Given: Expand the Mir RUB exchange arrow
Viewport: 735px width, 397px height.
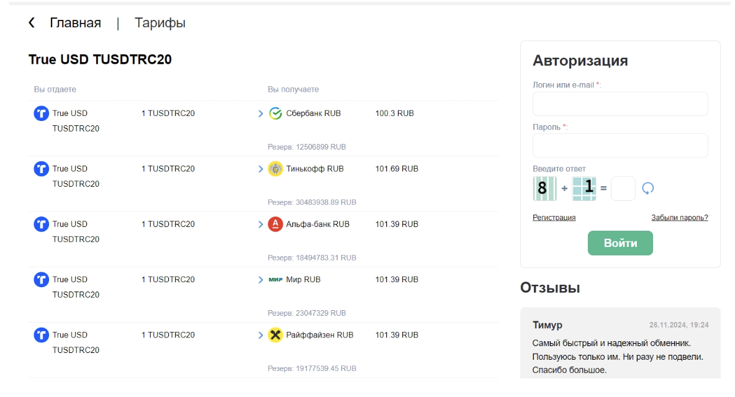Looking at the screenshot, I should 261,280.
